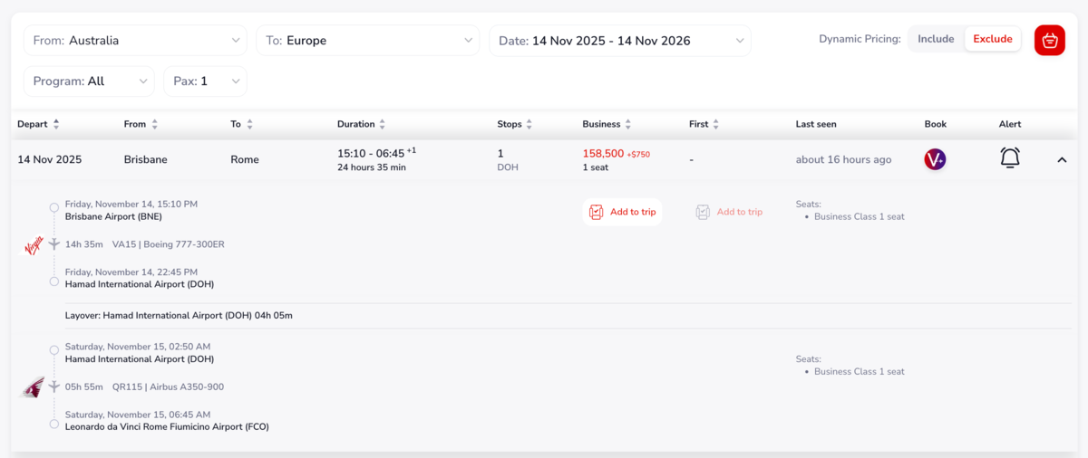Click the 158,500 business points price
1088x458 pixels.
click(603, 153)
